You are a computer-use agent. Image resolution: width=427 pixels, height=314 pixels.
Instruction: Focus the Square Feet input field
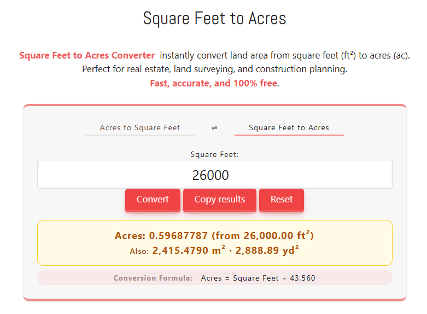pyautogui.click(x=214, y=175)
